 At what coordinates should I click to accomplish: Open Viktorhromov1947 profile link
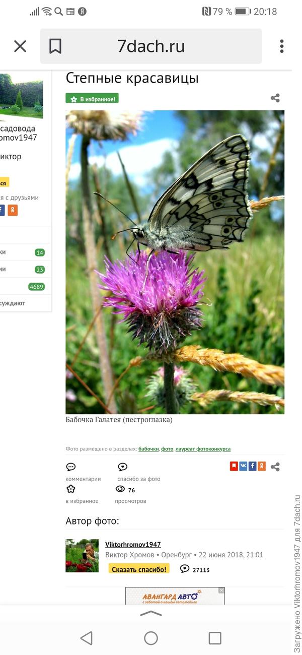[133, 545]
